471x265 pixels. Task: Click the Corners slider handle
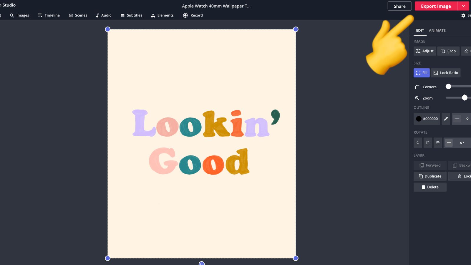tap(448, 86)
